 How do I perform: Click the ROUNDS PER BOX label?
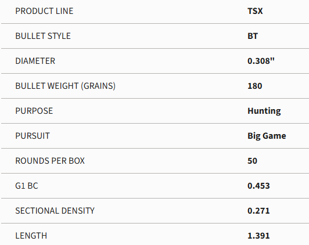[x=50, y=161]
